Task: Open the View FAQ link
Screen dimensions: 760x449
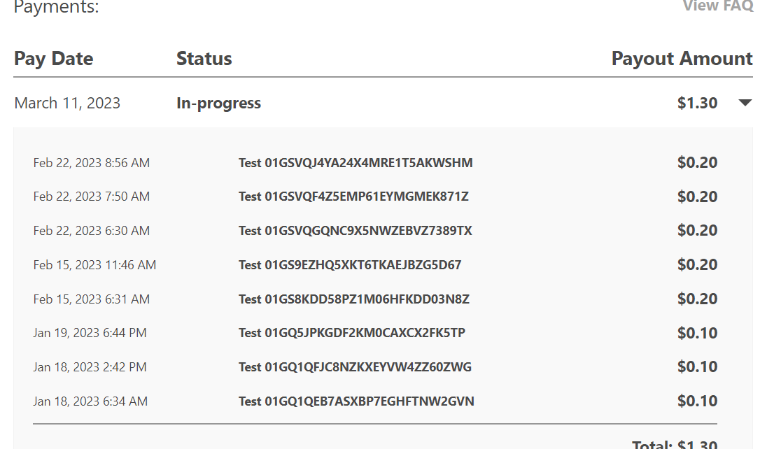Action: [717, 6]
